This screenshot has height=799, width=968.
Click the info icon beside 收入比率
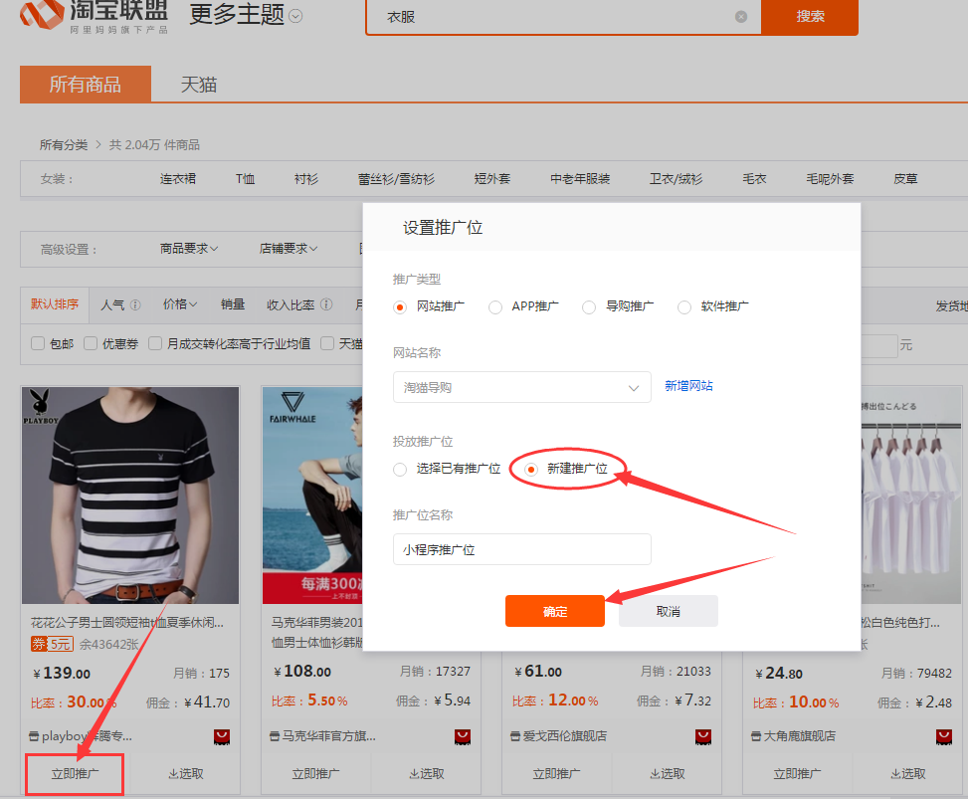[x=326, y=305]
